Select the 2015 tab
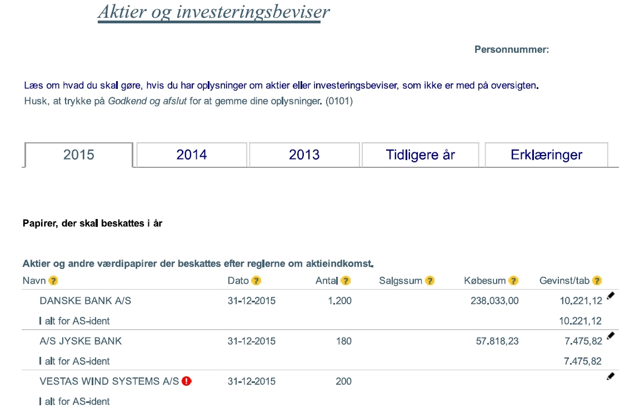 click(78, 155)
